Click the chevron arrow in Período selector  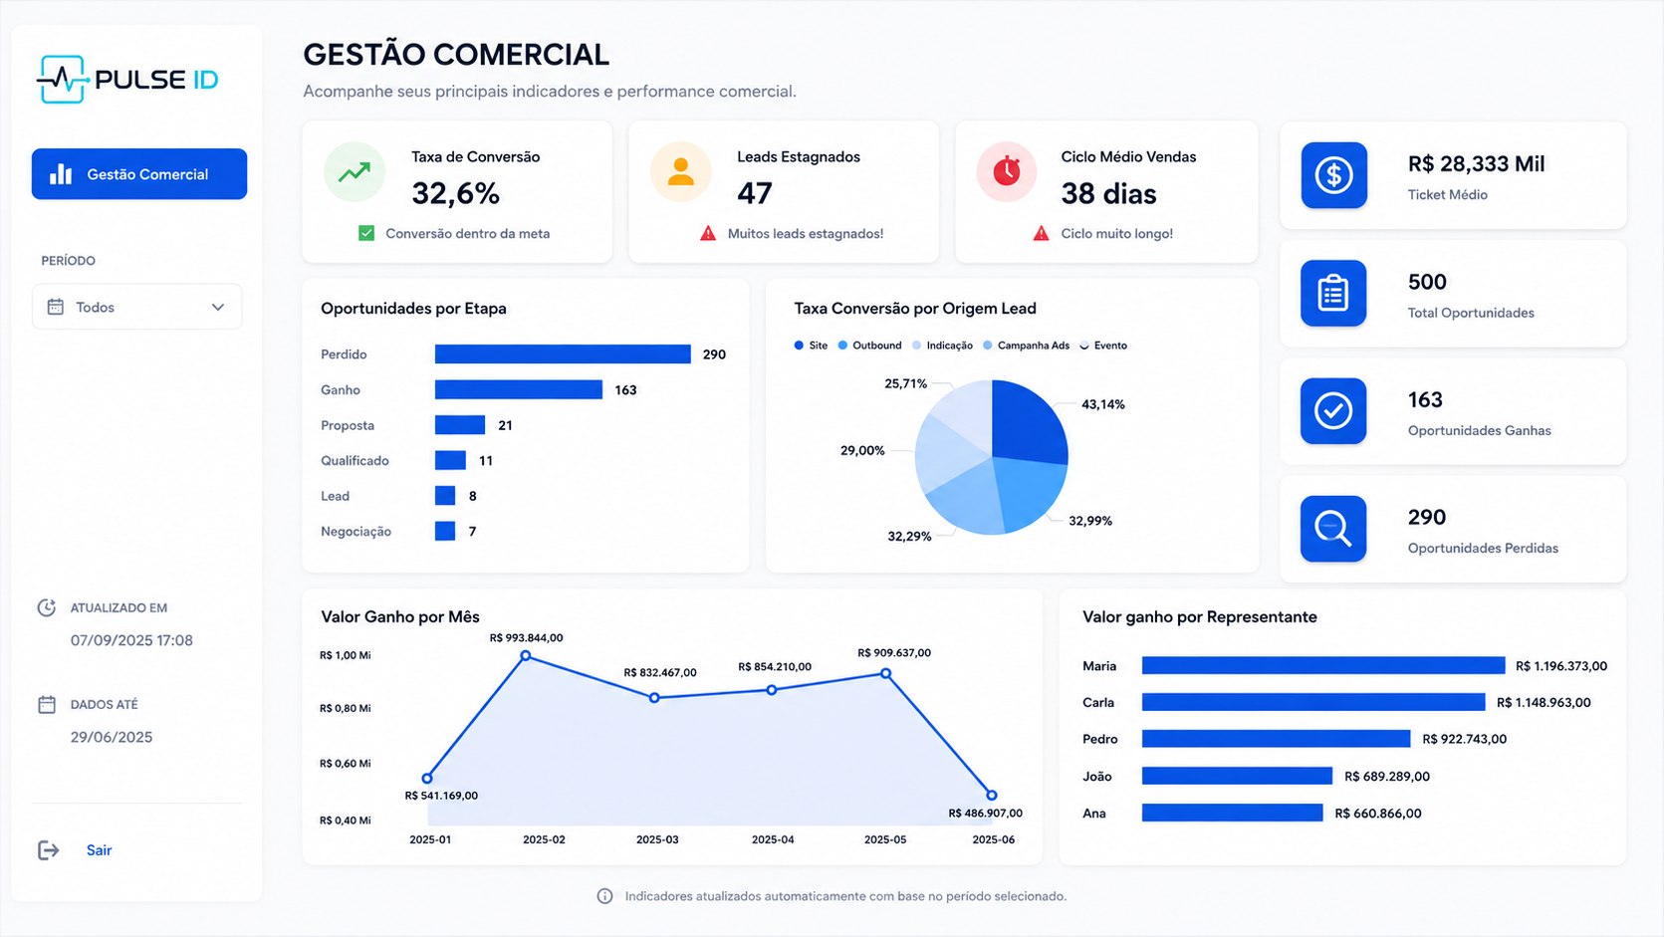218,307
